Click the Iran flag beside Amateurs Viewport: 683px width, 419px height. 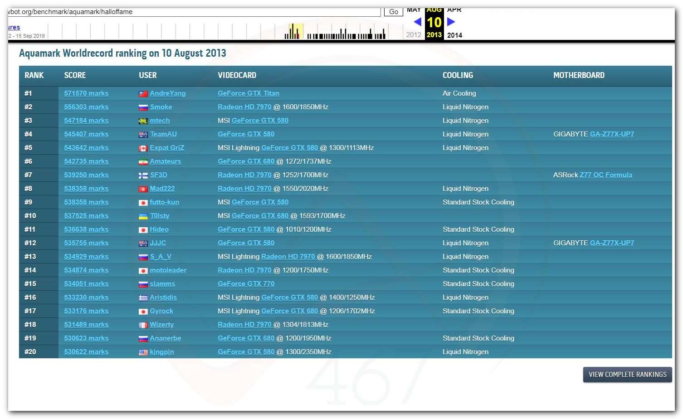coord(143,162)
